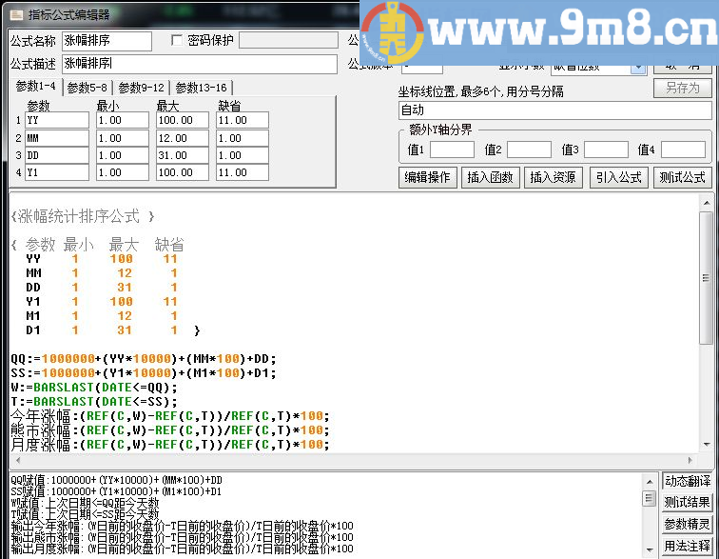Screen dimensions: 719x559
Task: Click the DD row maximum field 31.00
Action: (183, 155)
